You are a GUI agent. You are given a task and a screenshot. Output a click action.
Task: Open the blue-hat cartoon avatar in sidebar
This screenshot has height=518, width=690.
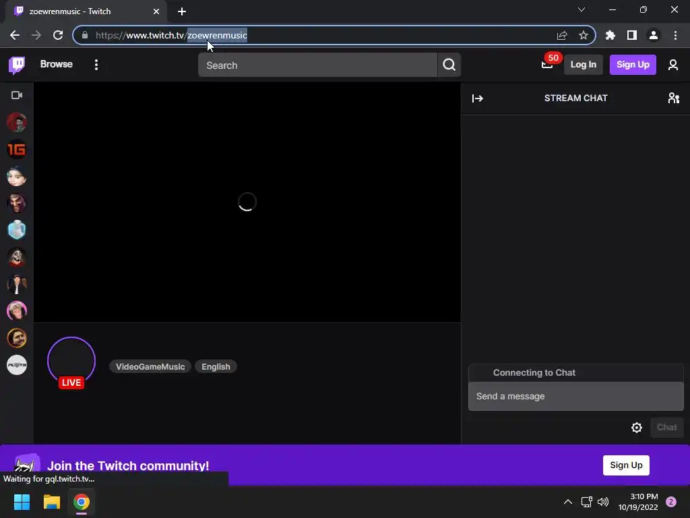17,176
